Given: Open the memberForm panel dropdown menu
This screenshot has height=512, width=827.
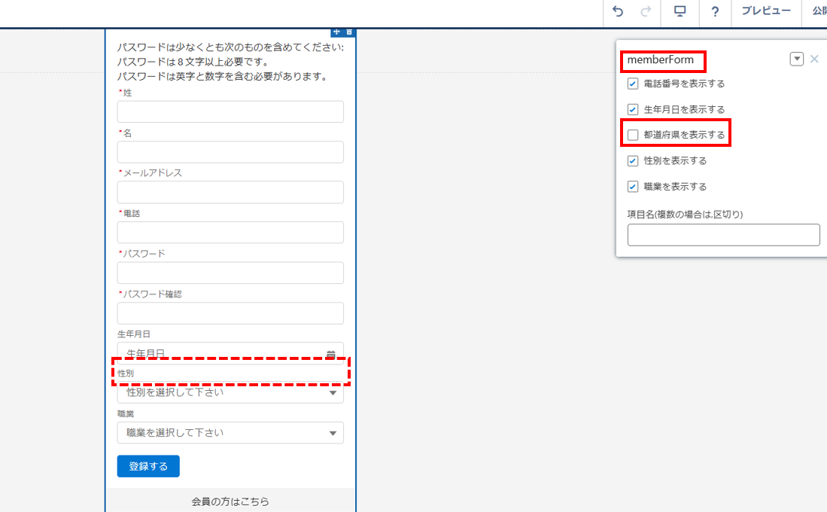Looking at the screenshot, I should [796, 59].
